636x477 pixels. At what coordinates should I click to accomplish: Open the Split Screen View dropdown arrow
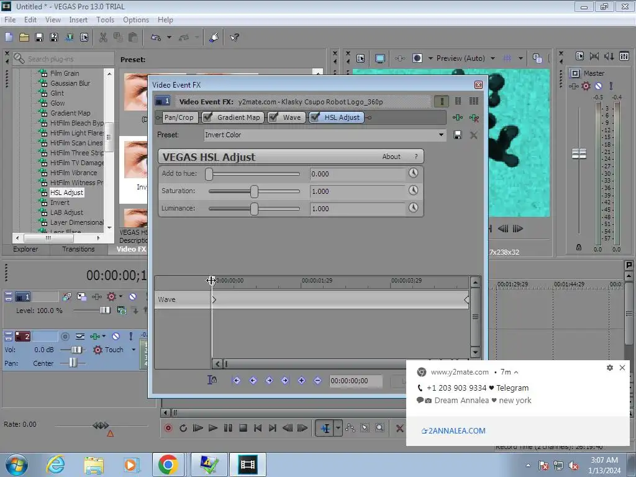[x=430, y=58]
